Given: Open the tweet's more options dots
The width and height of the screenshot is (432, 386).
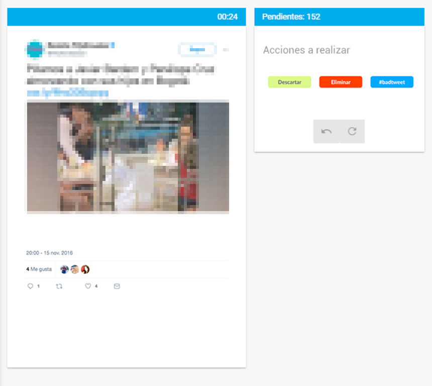Looking at the screenshot, I should click(x=226, y=50).
